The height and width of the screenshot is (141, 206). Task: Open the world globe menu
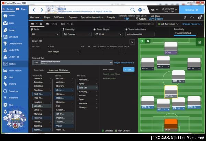(x=141, y=10)
